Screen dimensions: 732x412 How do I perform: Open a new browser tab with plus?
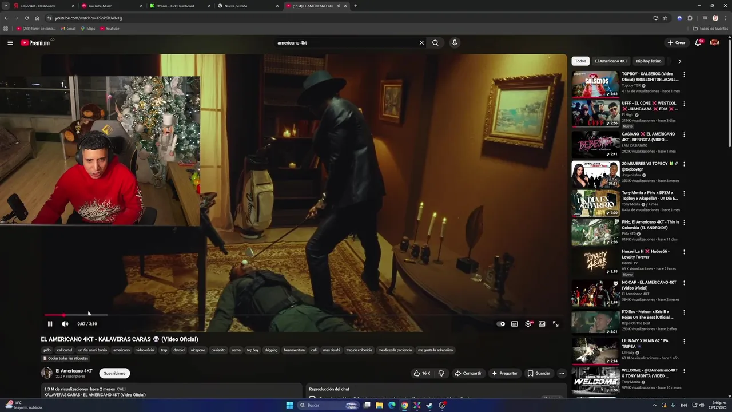coord(356,6)
